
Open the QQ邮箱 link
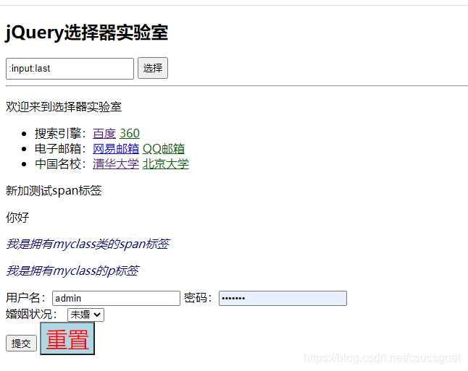coord(164,148)
